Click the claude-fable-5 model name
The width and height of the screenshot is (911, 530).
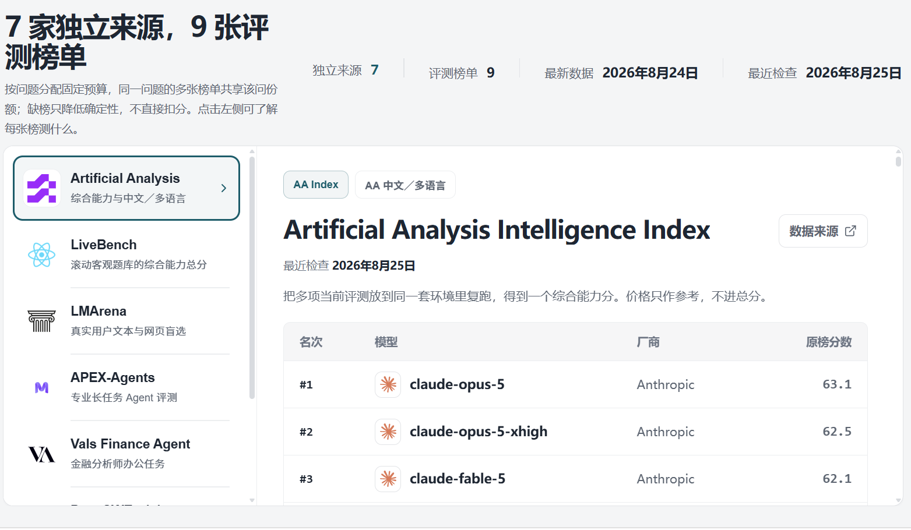[458, 479]
